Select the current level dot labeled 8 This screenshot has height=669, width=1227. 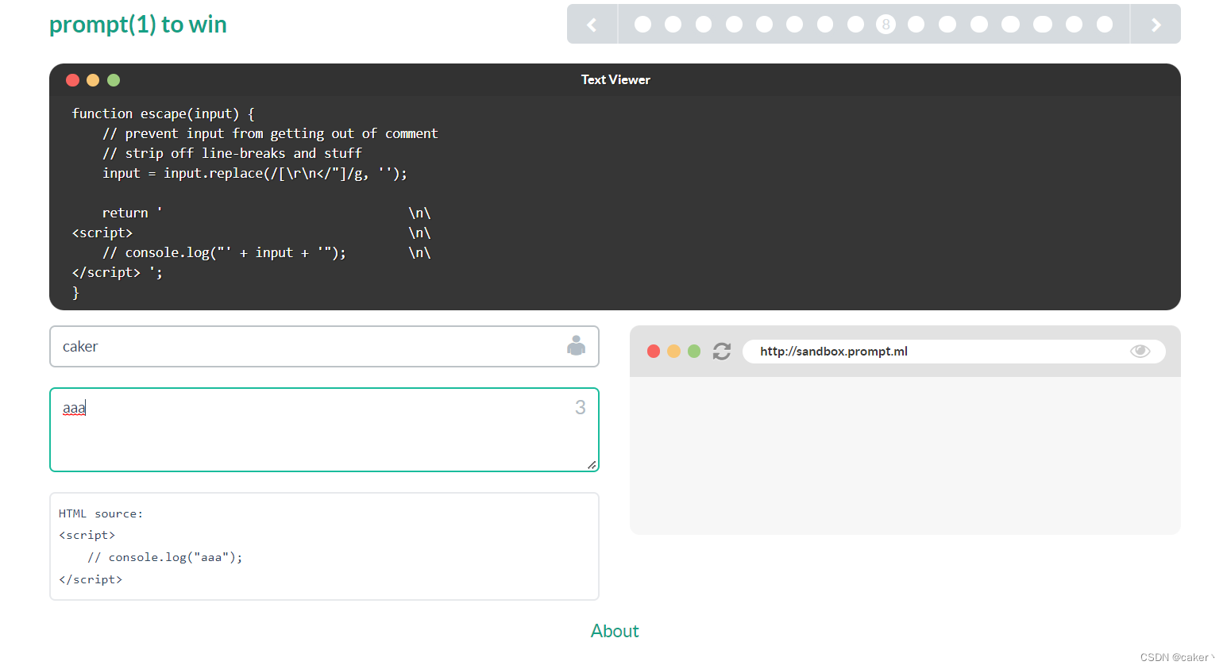(886, 25)
